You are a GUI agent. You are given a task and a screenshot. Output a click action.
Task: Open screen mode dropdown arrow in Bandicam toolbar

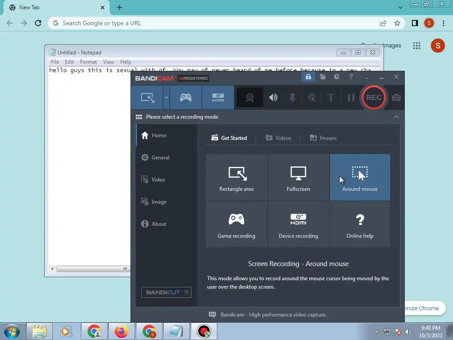click(166, 97)
